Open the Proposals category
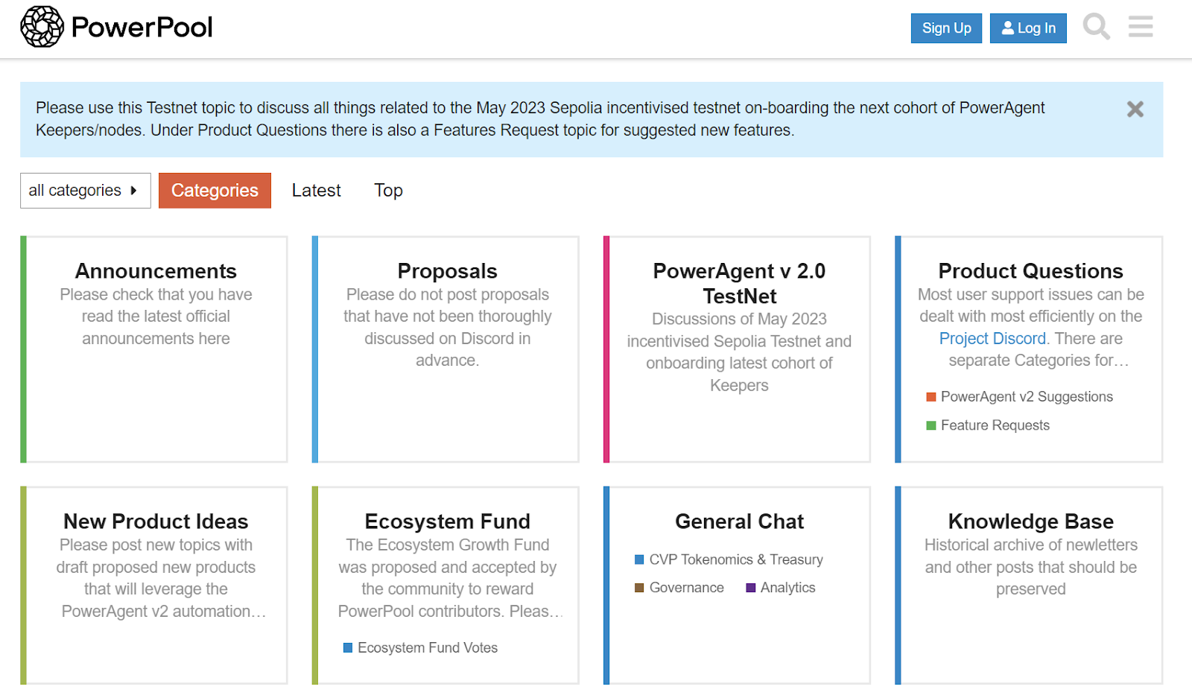The width and height of the screenshot is (1192, 698). tap(447, 271)
